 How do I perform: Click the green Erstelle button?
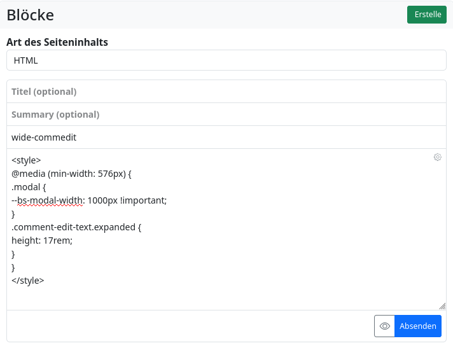pyautogui.click(x=427, y=15)
